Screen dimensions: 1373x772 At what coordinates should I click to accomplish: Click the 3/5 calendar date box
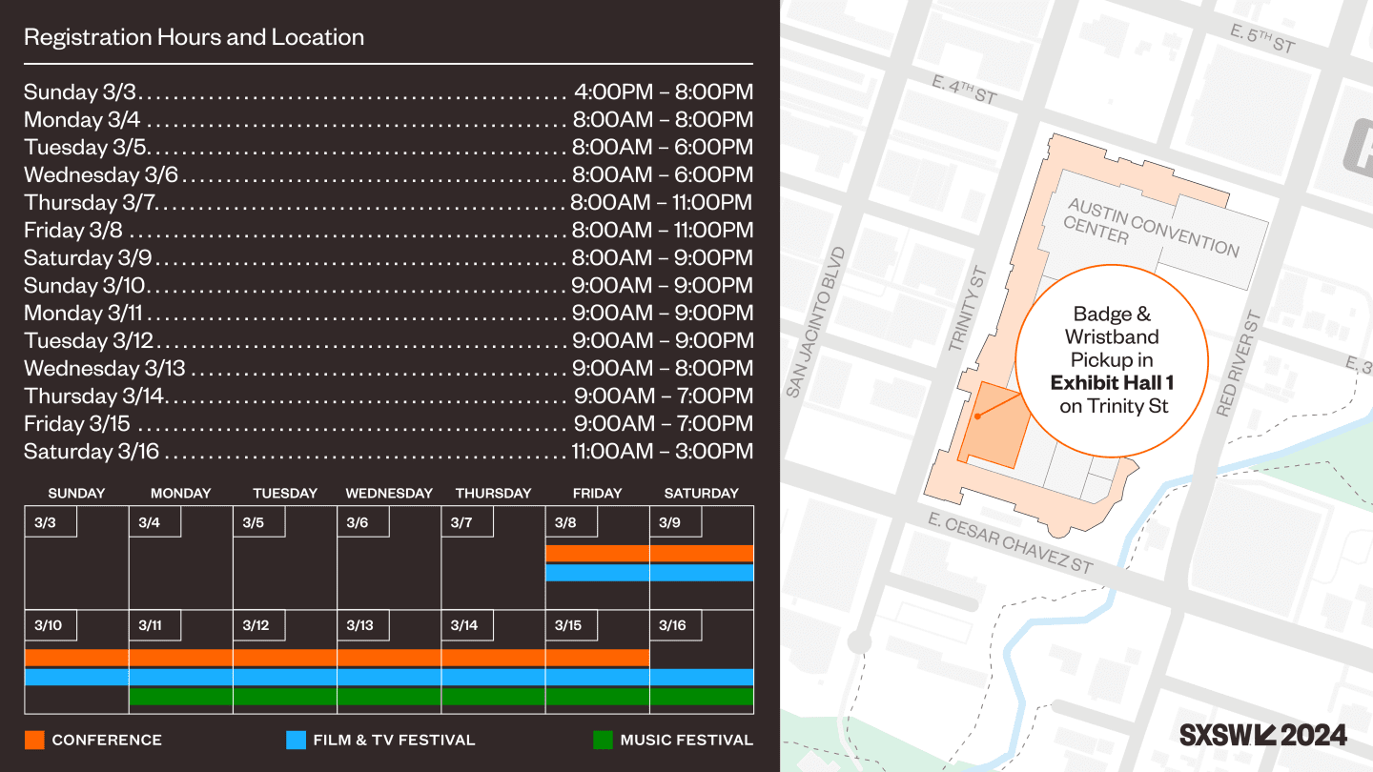258,521
